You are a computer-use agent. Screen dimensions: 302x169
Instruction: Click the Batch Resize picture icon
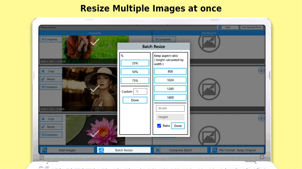101,150
